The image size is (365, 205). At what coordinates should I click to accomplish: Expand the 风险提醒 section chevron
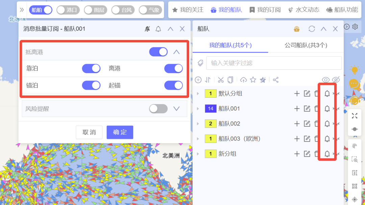tap(176, 109)
